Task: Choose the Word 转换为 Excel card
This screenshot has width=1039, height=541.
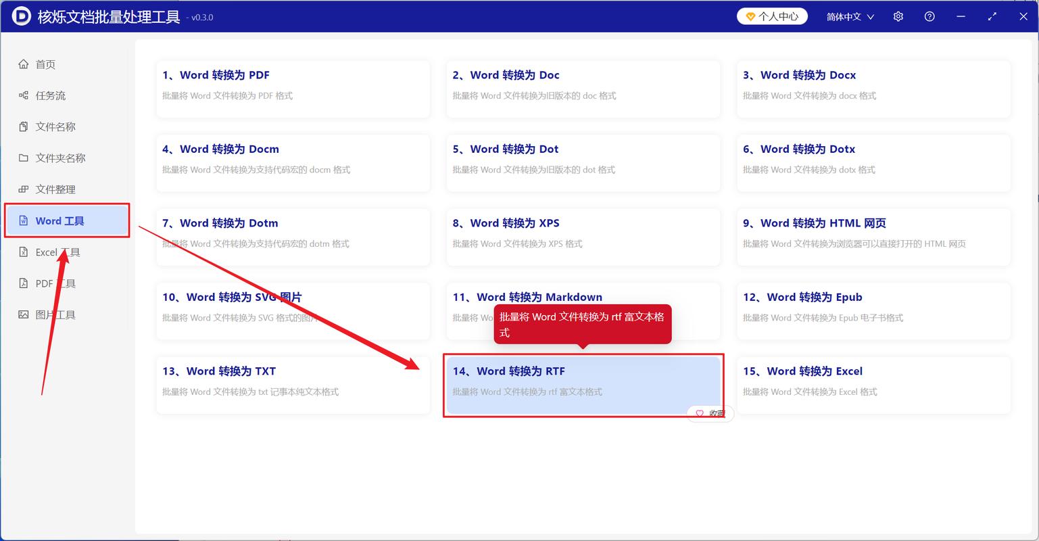Action: [873, 384]
